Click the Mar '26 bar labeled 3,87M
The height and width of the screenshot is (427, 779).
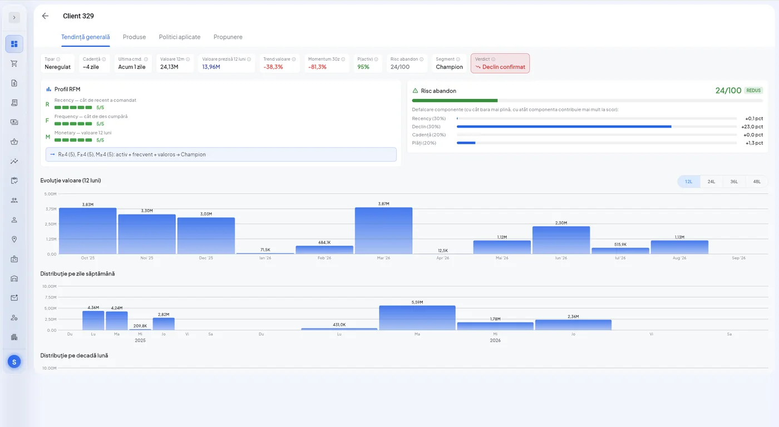384,230
